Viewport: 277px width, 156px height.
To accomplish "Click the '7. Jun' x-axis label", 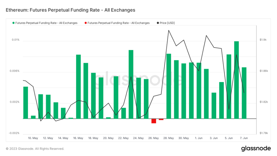I will tap(244, 138).
